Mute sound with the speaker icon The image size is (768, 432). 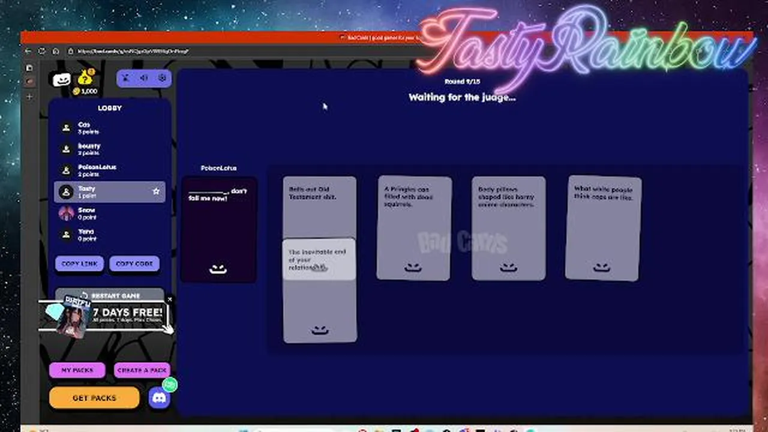[x=144, y=78]
